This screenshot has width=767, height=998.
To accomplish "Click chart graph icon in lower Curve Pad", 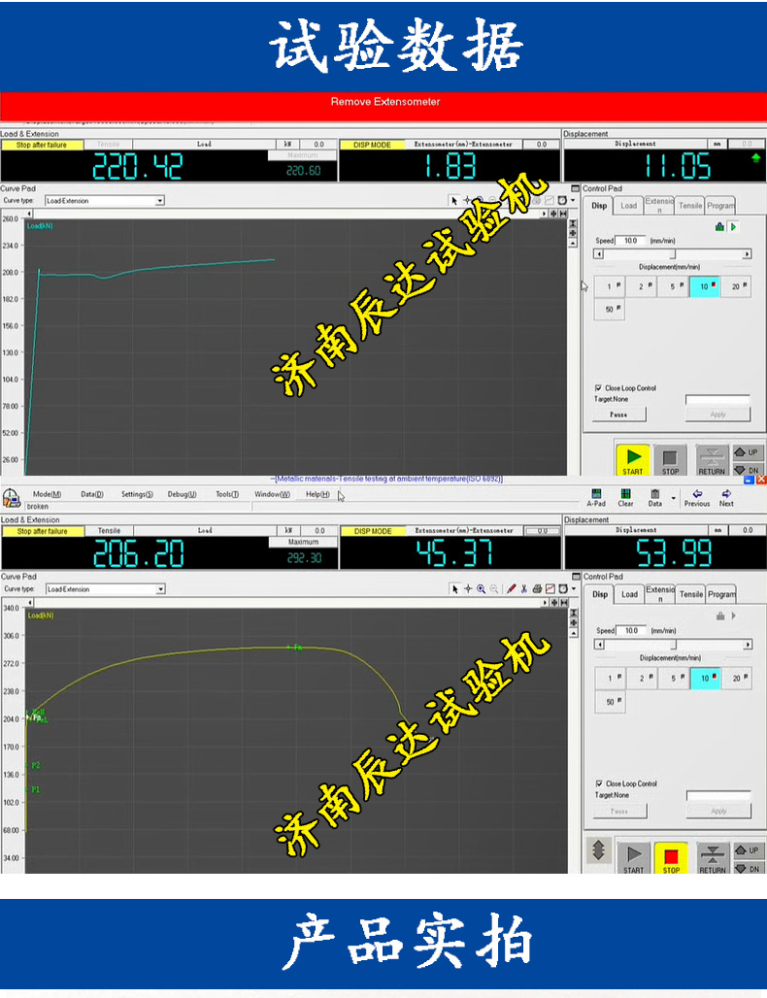I will coord(550,589).
